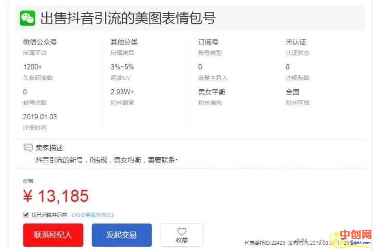Image resolution: width=374 pixels, height=251 pixels.
Task: Uncheck the agreement checkbox 我已阅读并同意
Action: coord(26,215)
